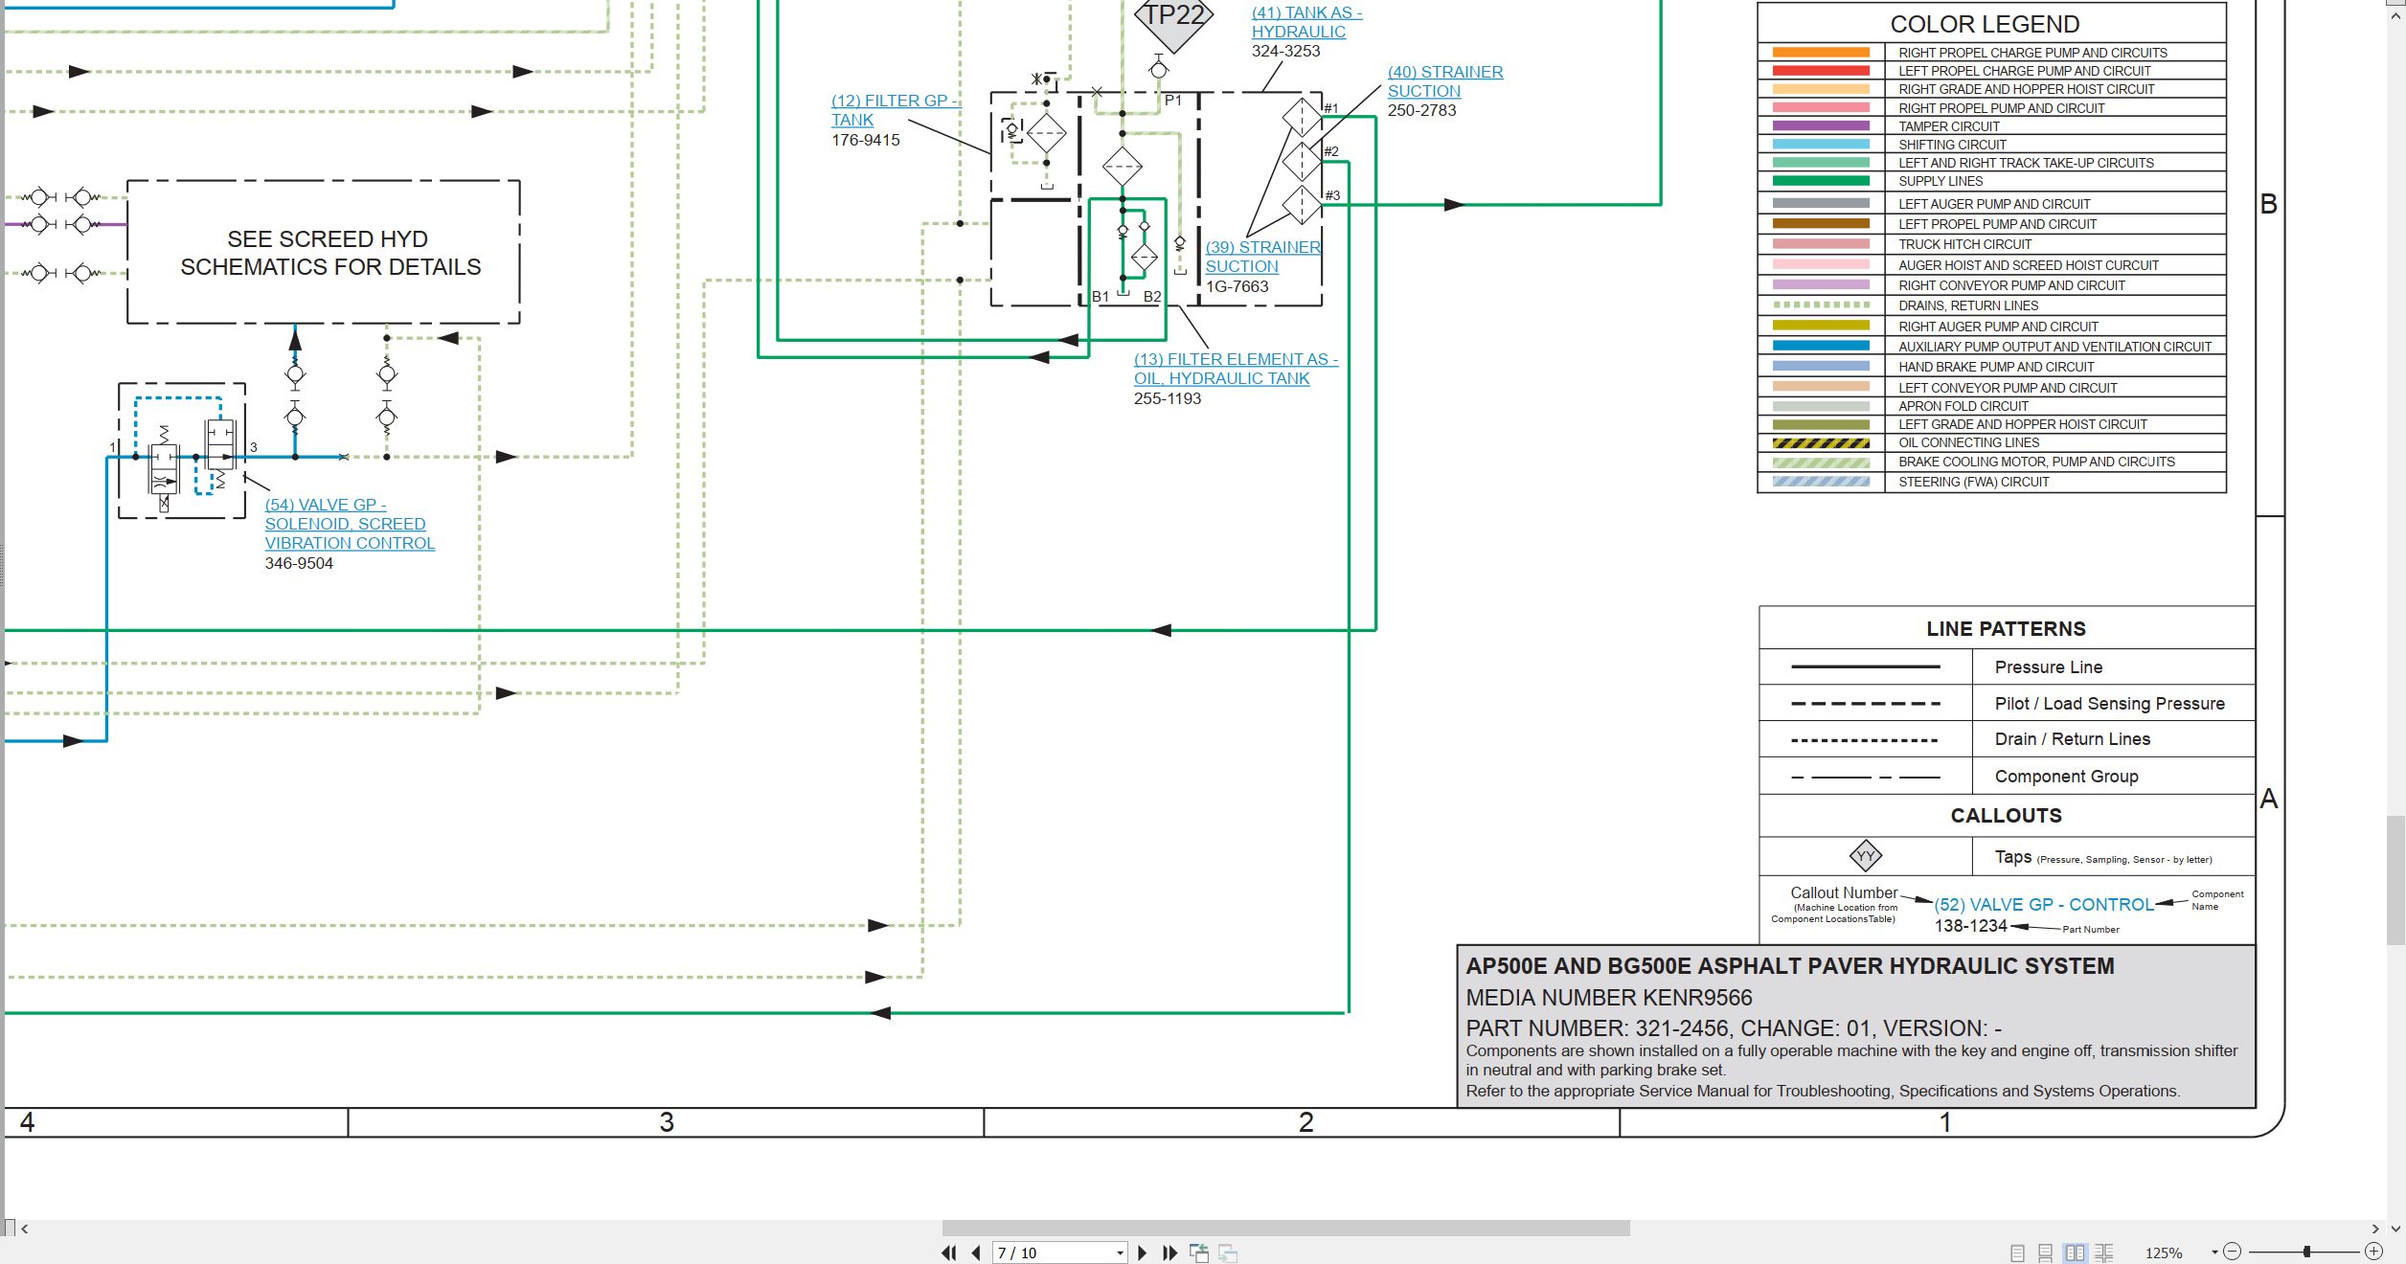Open the (40) STRAINER SUCTION link
The height and width of the screenshot is (1264, 2406).
(1445, 81)
